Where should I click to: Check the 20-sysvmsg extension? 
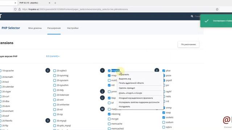point(55,75)
